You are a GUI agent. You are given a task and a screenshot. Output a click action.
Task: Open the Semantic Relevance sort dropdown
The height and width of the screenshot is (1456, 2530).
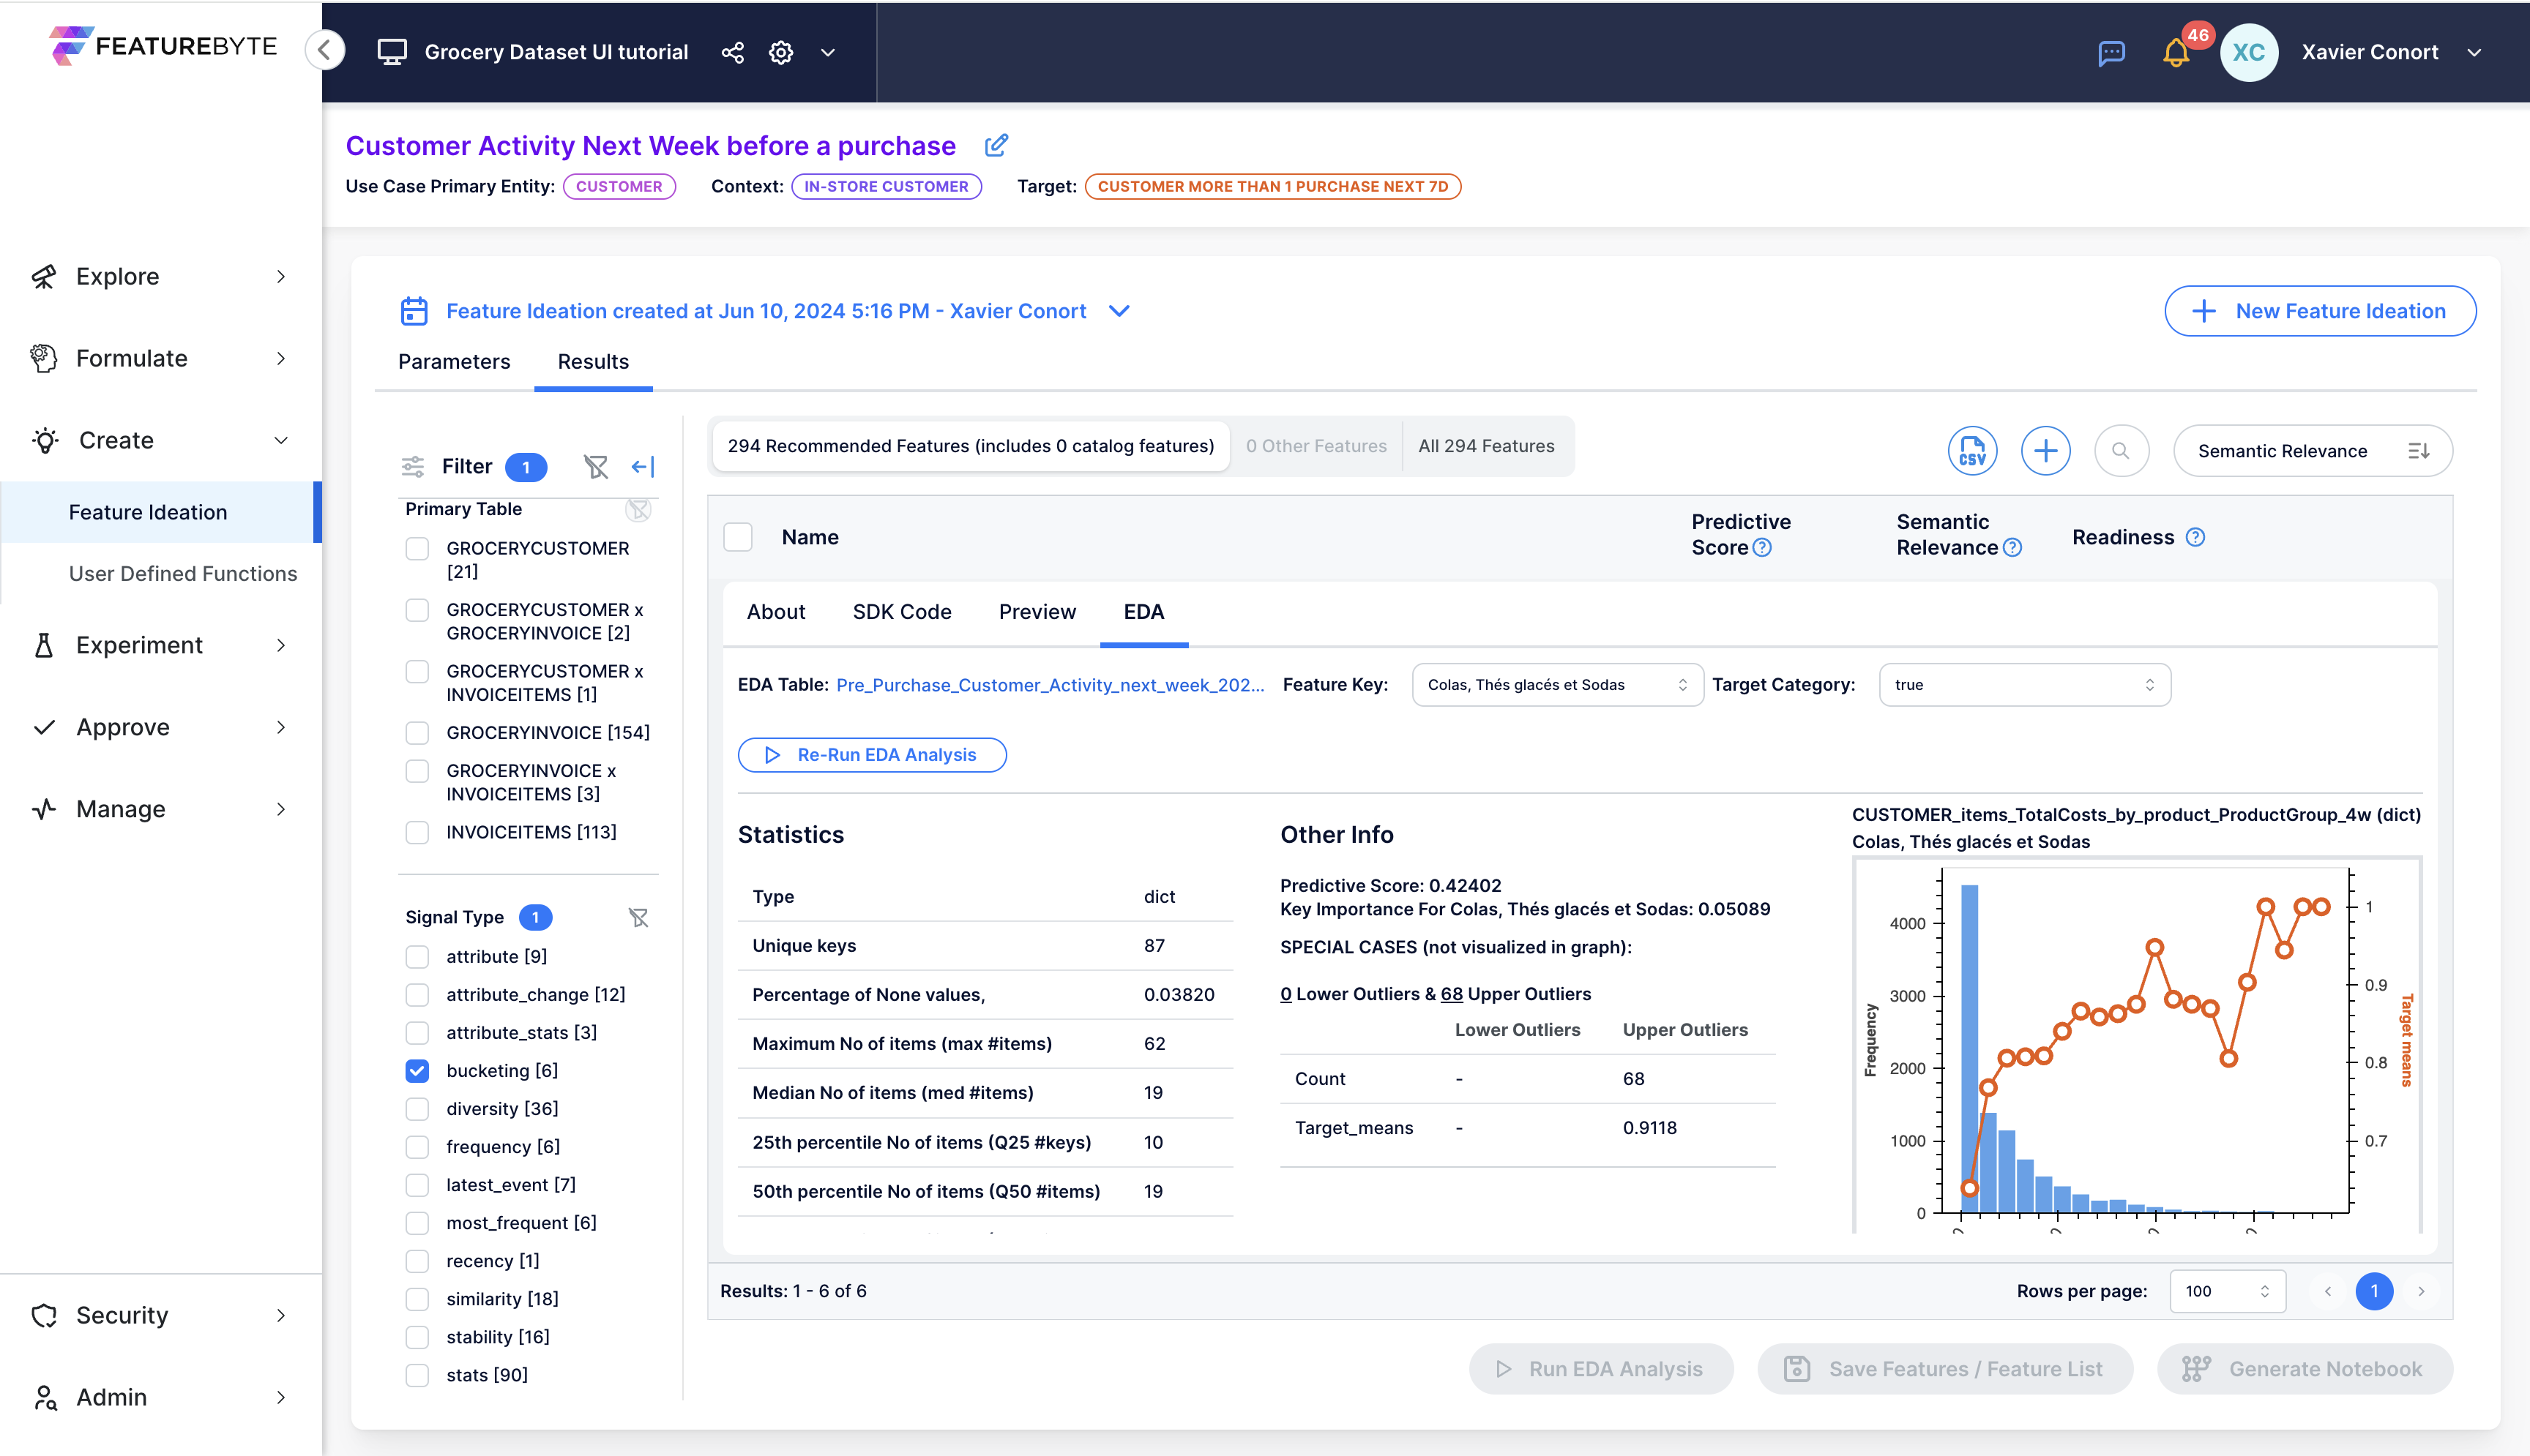click(2312, 450)
